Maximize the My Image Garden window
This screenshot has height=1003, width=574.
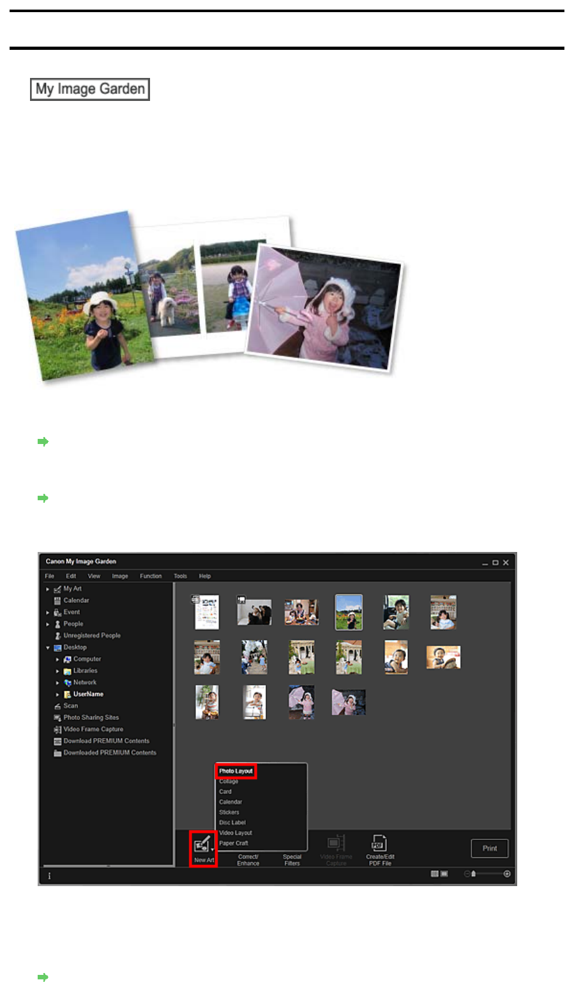point(495,563)
